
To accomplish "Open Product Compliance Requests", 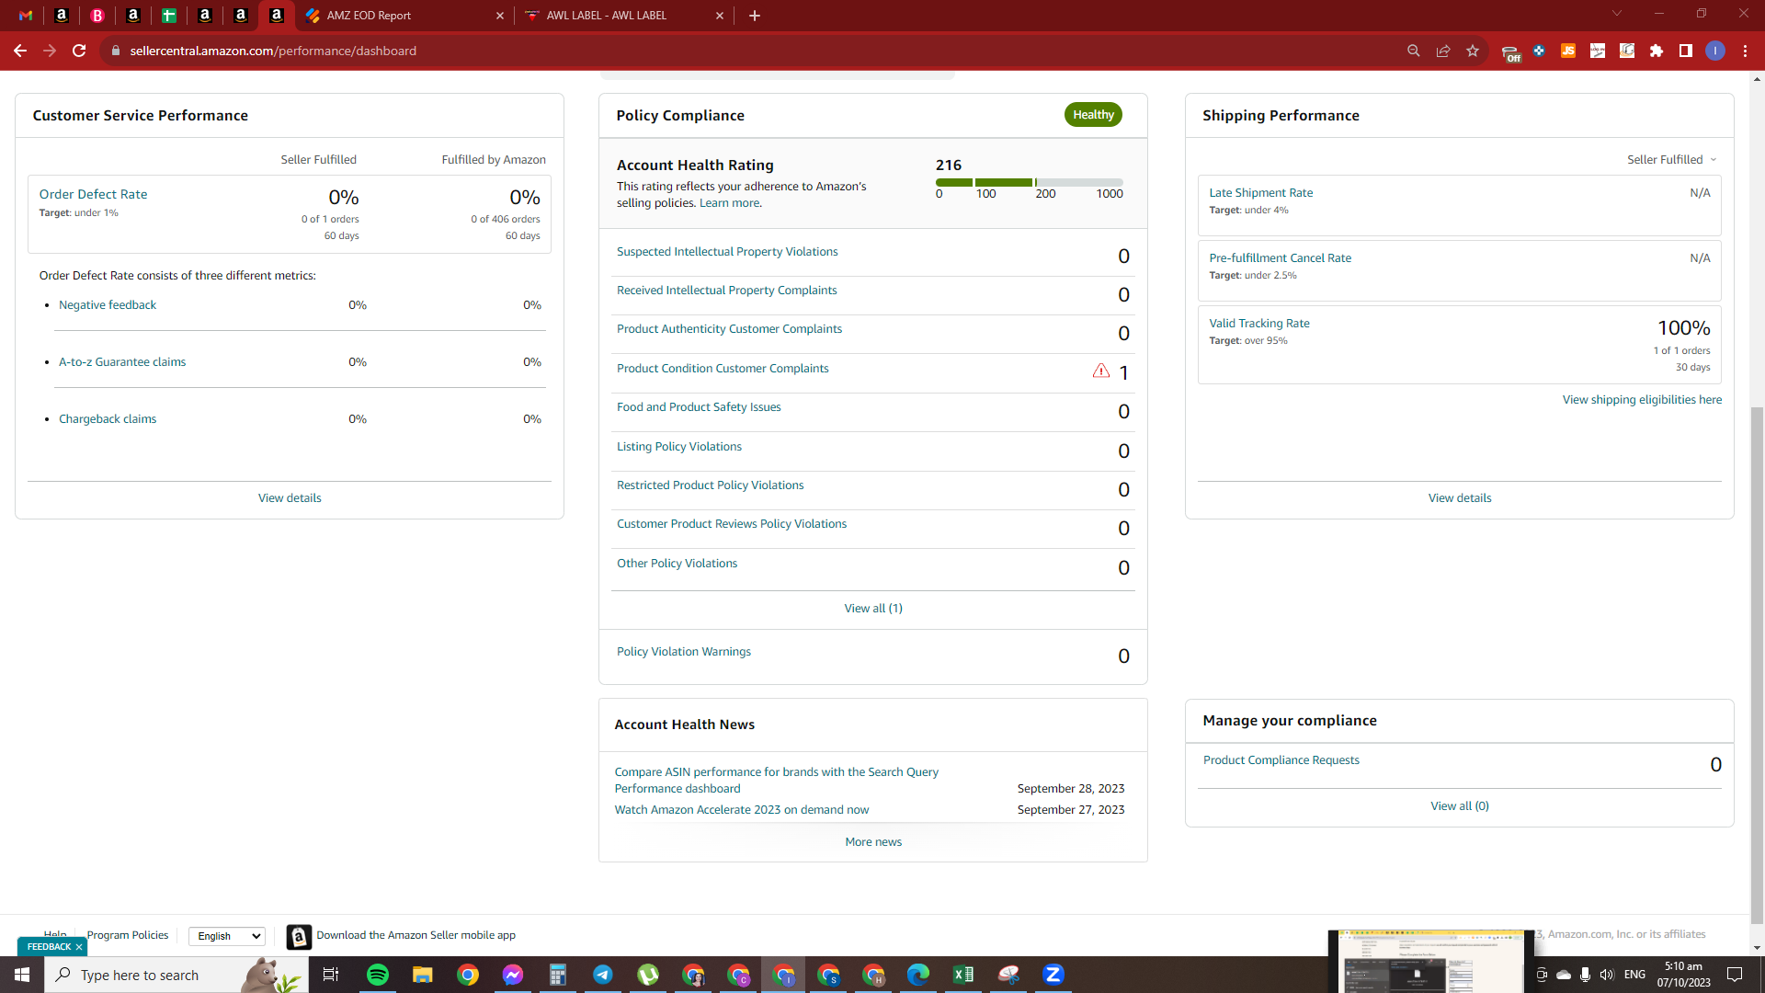I will tap(1281, 760).
